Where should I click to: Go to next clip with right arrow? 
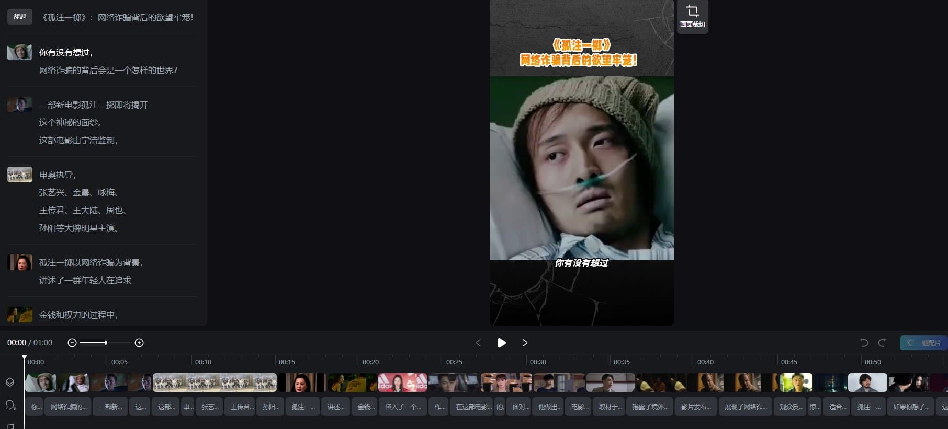pos(525,343)
